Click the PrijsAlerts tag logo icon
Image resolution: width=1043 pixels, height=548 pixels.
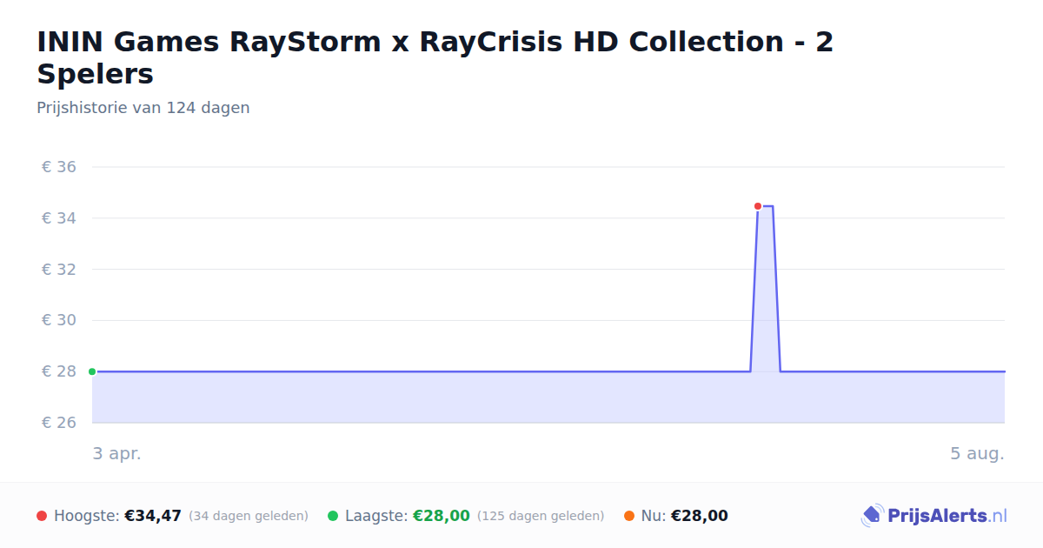click(872, 516)
